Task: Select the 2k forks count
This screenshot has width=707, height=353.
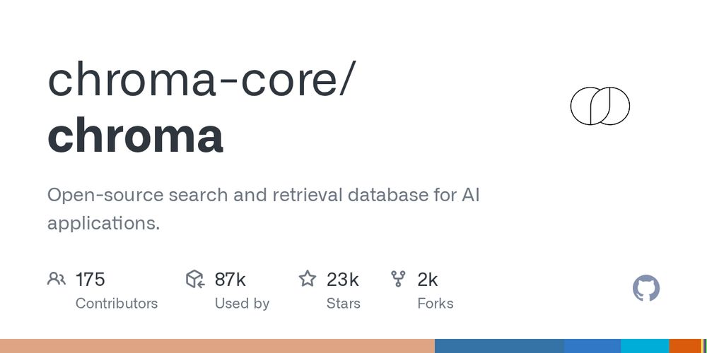Action: 428,280
